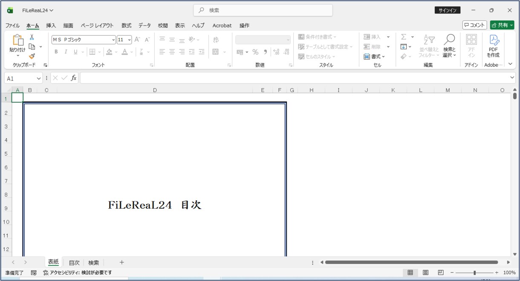
Task: Click the Fill down icon
Action: (x=404, y=47)
